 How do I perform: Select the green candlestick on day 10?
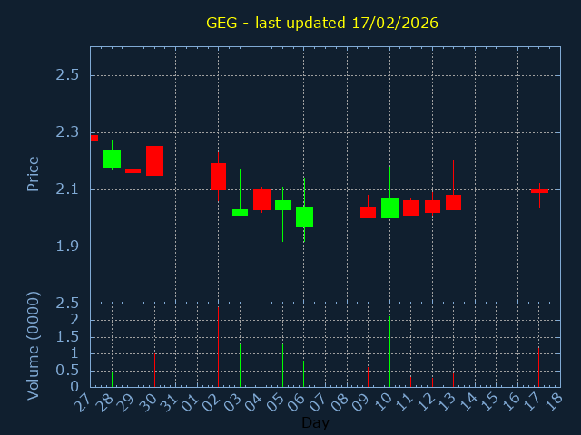[389, 208]
